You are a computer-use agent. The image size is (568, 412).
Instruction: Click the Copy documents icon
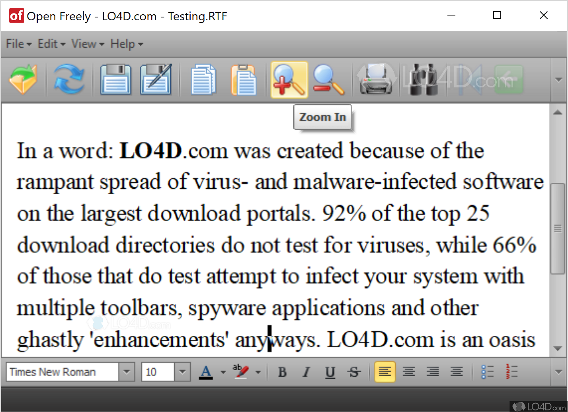tap(203, 79)
